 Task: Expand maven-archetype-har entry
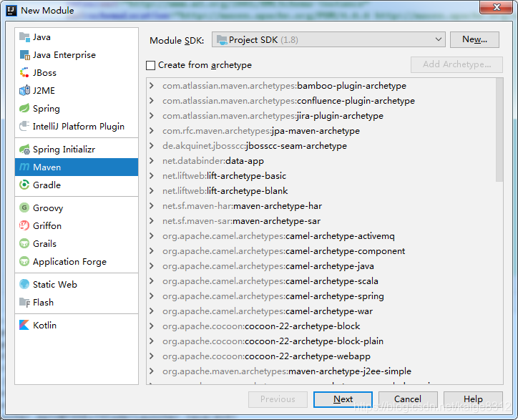tap(152, 206)
